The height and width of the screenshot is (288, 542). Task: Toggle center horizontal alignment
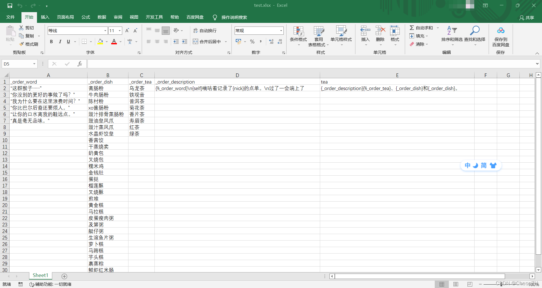157,42
